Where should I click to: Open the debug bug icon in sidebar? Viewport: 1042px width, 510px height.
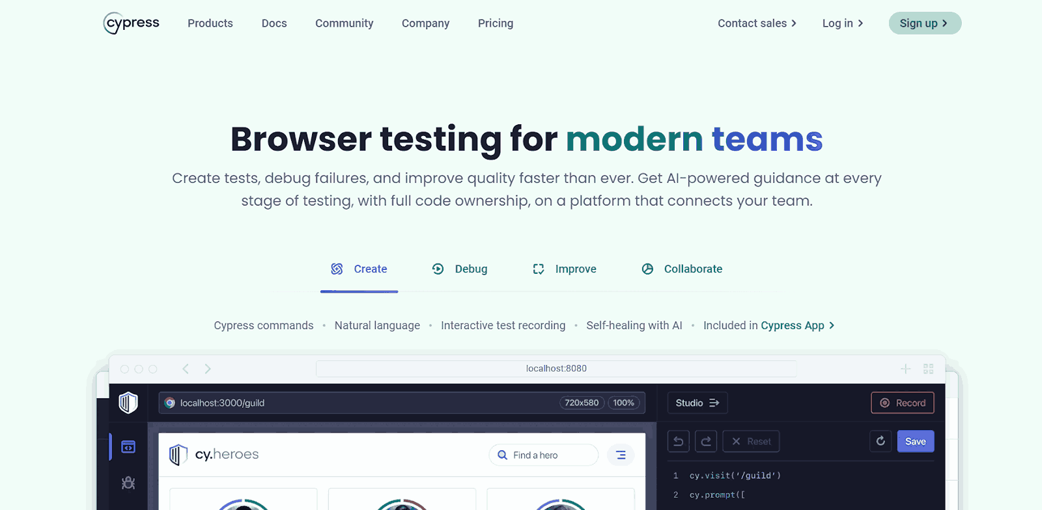tap(128, 483)
